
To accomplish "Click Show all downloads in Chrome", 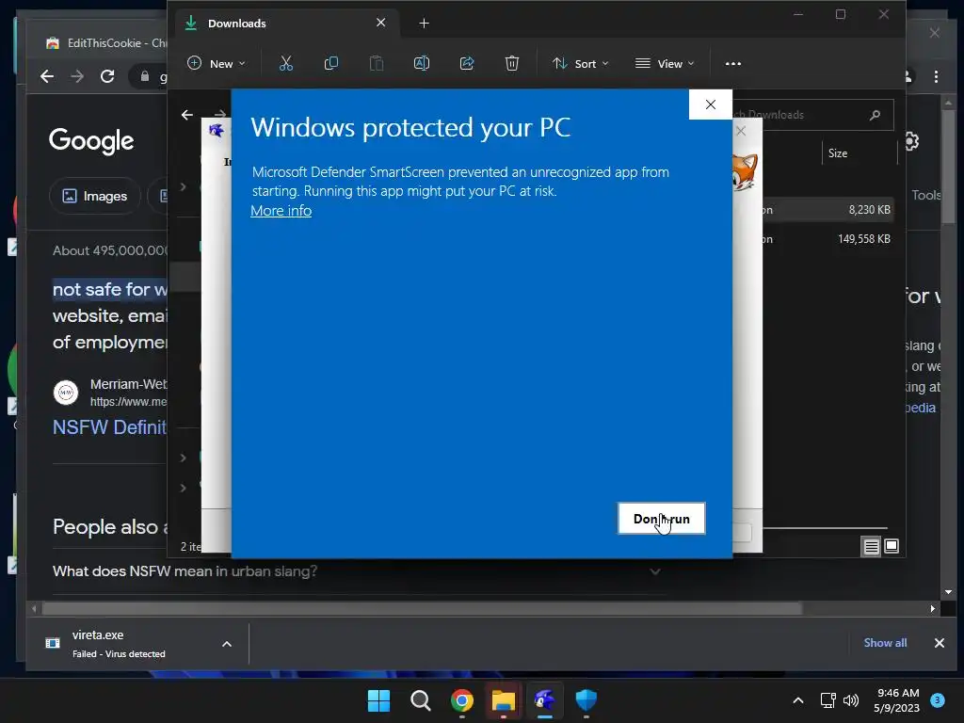I will point(885,642).
